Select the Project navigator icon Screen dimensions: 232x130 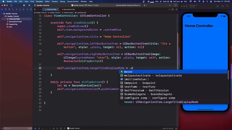click(x=2, y=9)
